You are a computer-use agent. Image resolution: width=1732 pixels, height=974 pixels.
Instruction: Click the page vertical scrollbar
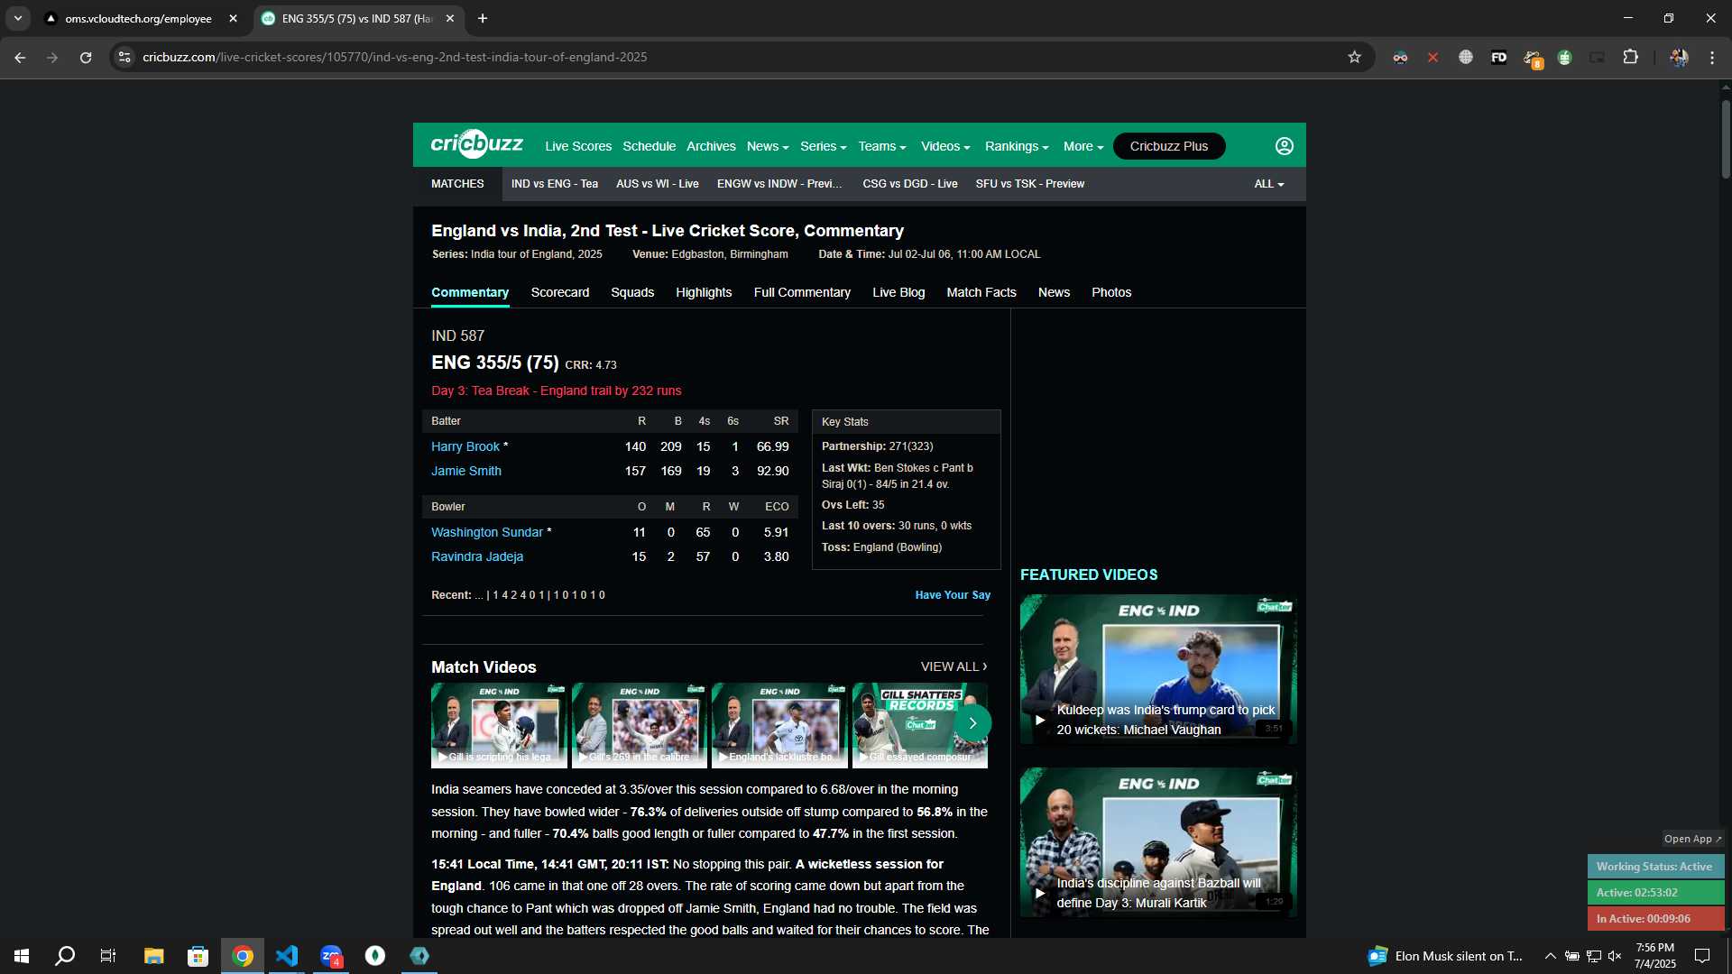(1725, 140)
